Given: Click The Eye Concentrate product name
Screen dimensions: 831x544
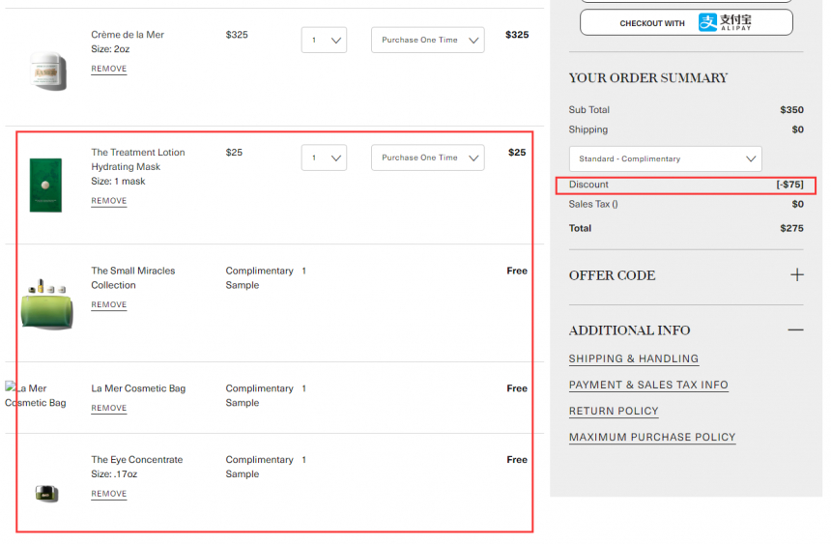Looking at the screenshot, I should click(x=137, y=460).
